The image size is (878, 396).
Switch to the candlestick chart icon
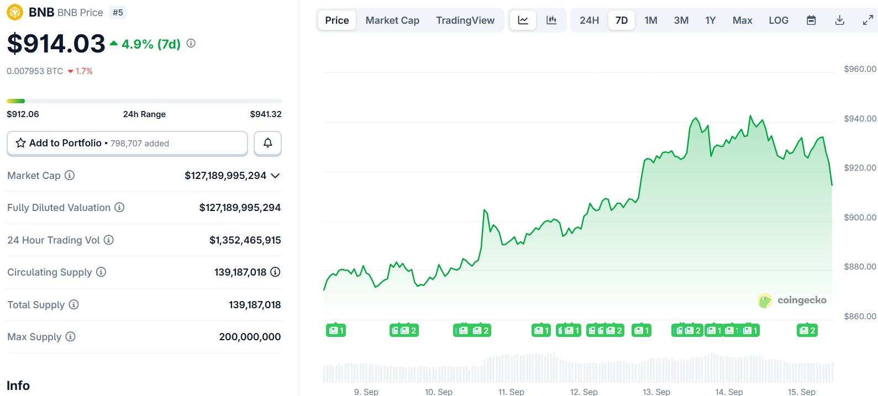(x=551, y=20)
